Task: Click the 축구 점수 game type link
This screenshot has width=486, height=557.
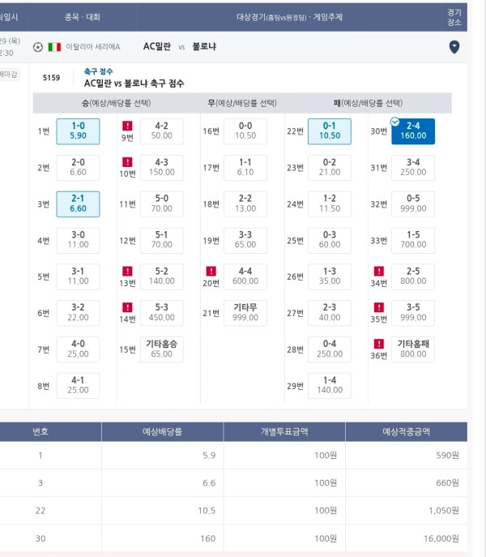Action: [98, 71]
